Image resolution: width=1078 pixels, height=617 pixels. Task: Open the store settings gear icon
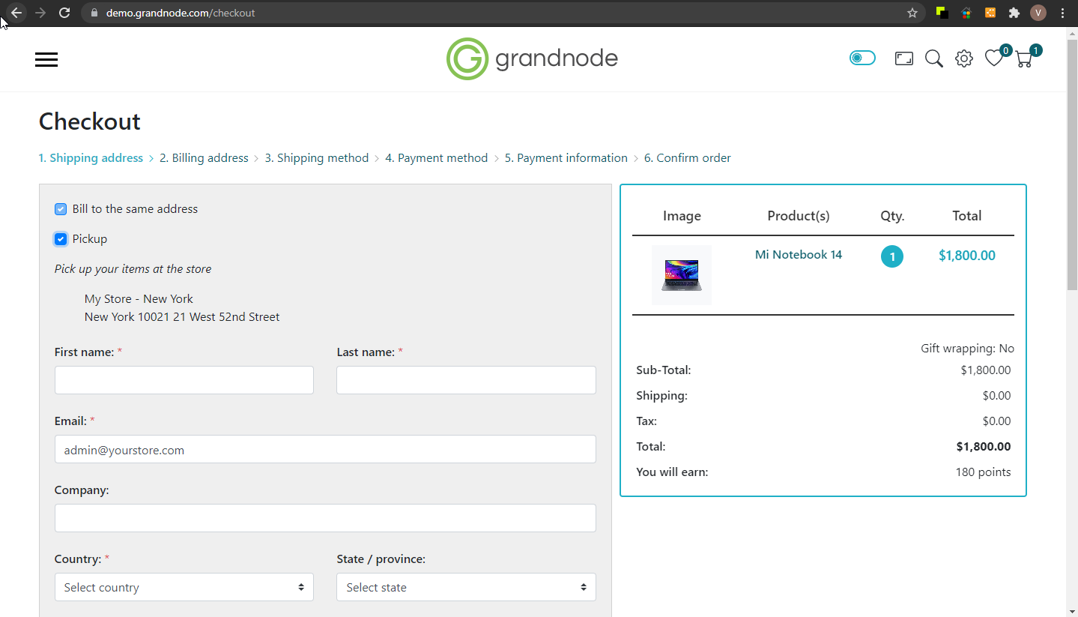coord(963,58)
